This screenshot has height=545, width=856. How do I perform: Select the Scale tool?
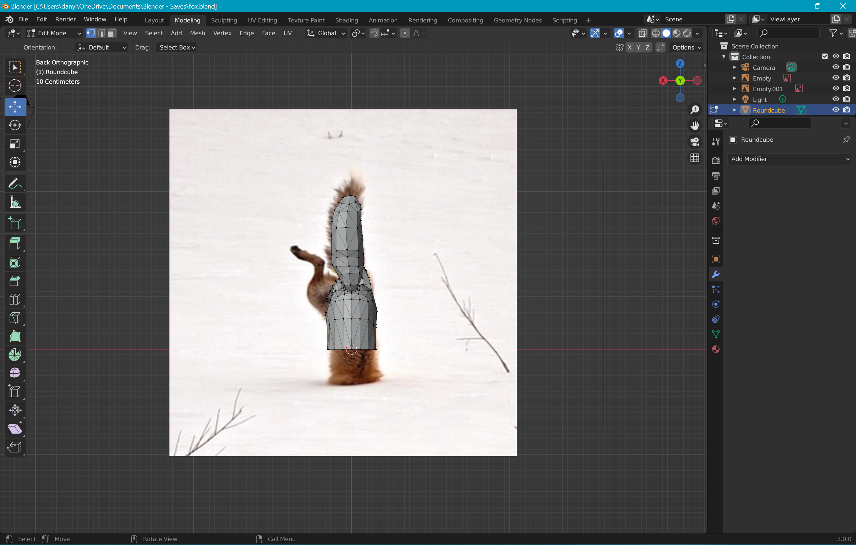(x=15, y=144)
